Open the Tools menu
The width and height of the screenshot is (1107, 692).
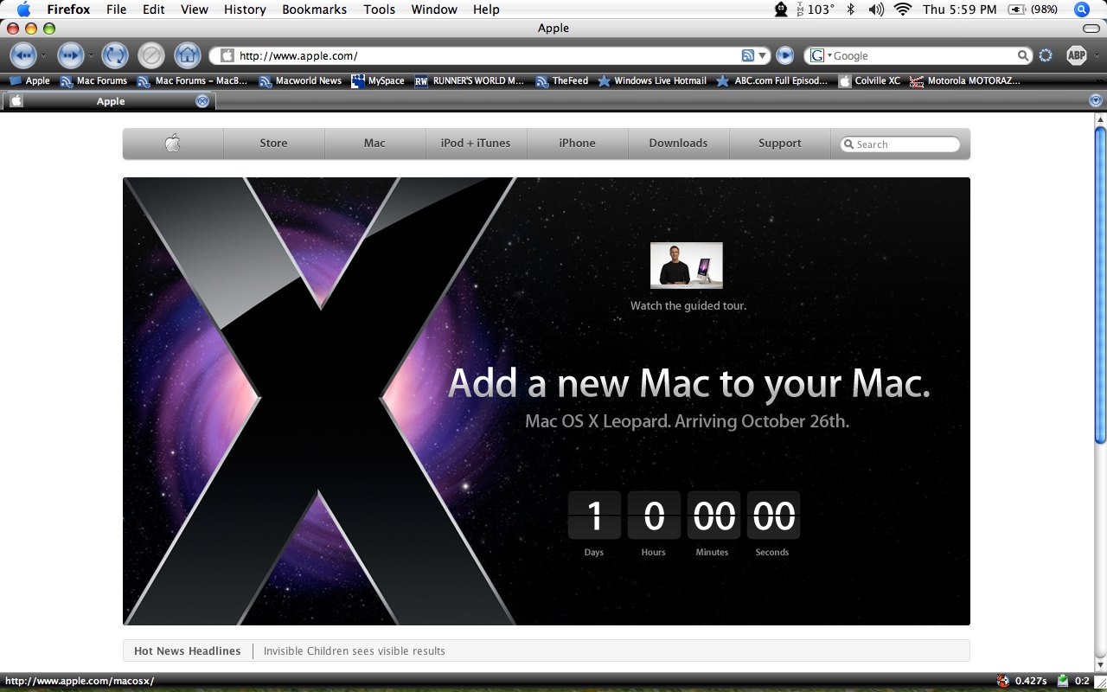(379, 10)
